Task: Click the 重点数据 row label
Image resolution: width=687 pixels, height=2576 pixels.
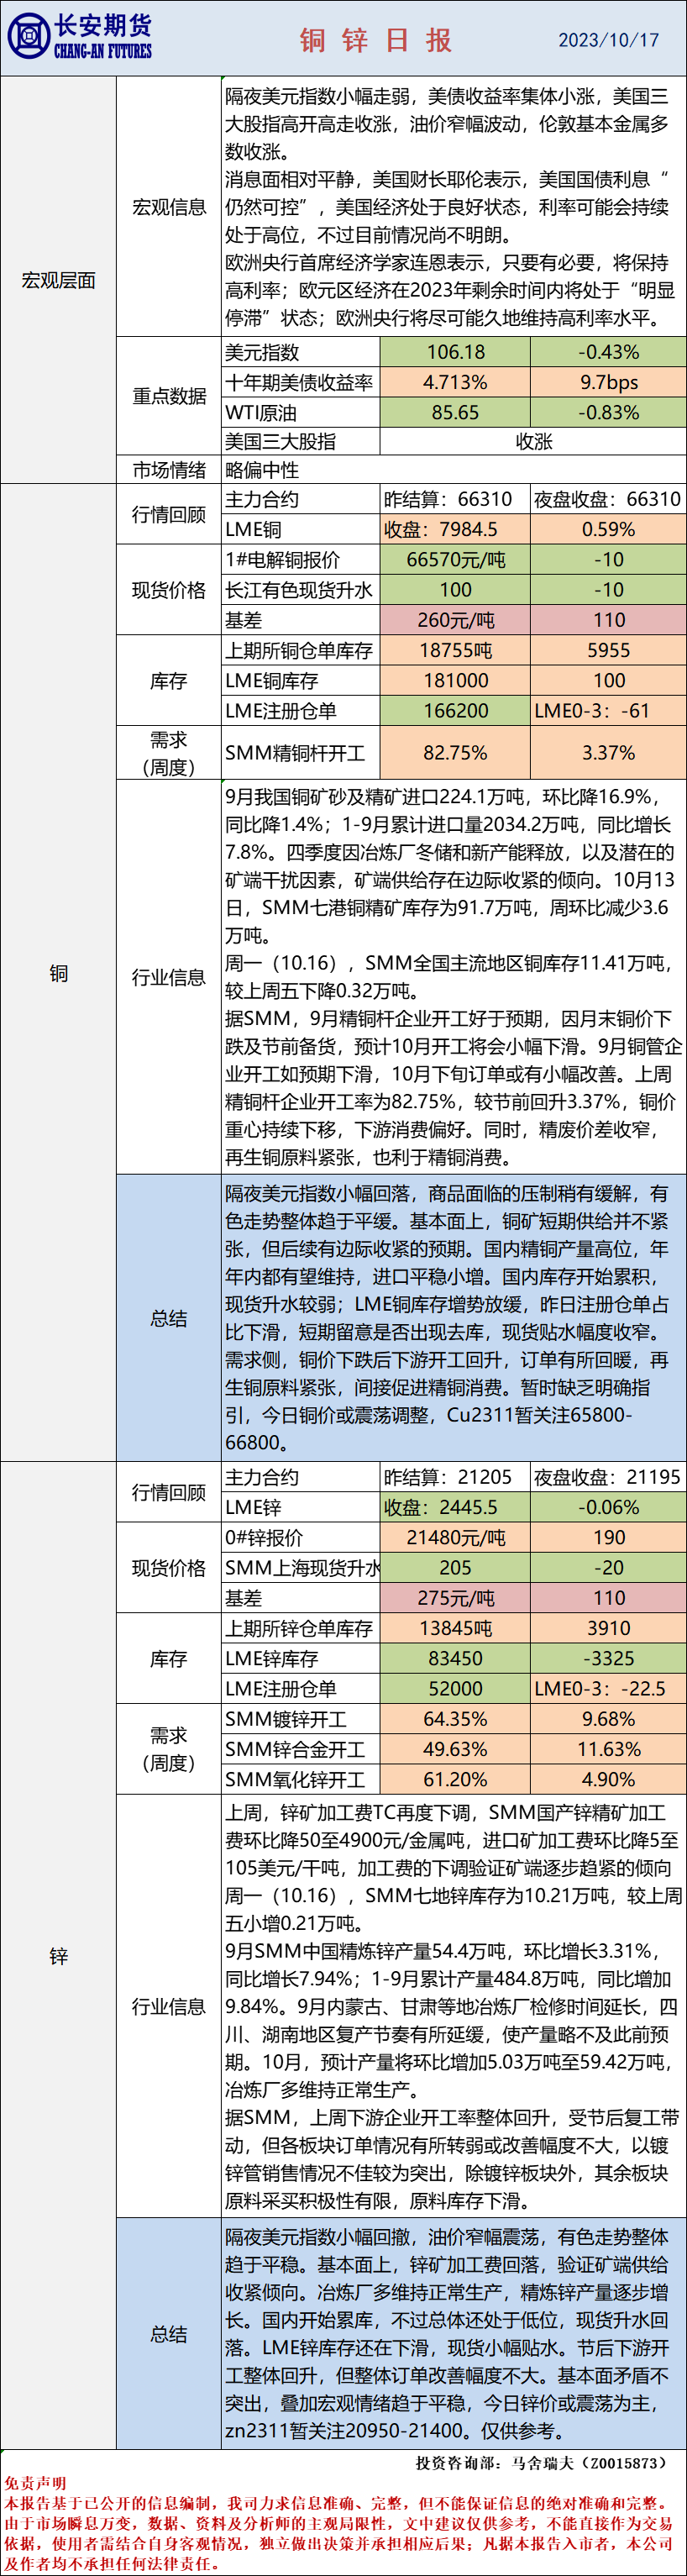Action: pos(169,396)
